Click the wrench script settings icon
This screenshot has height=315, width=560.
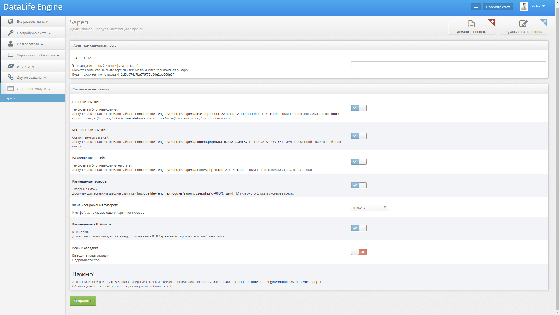[10, 33]
